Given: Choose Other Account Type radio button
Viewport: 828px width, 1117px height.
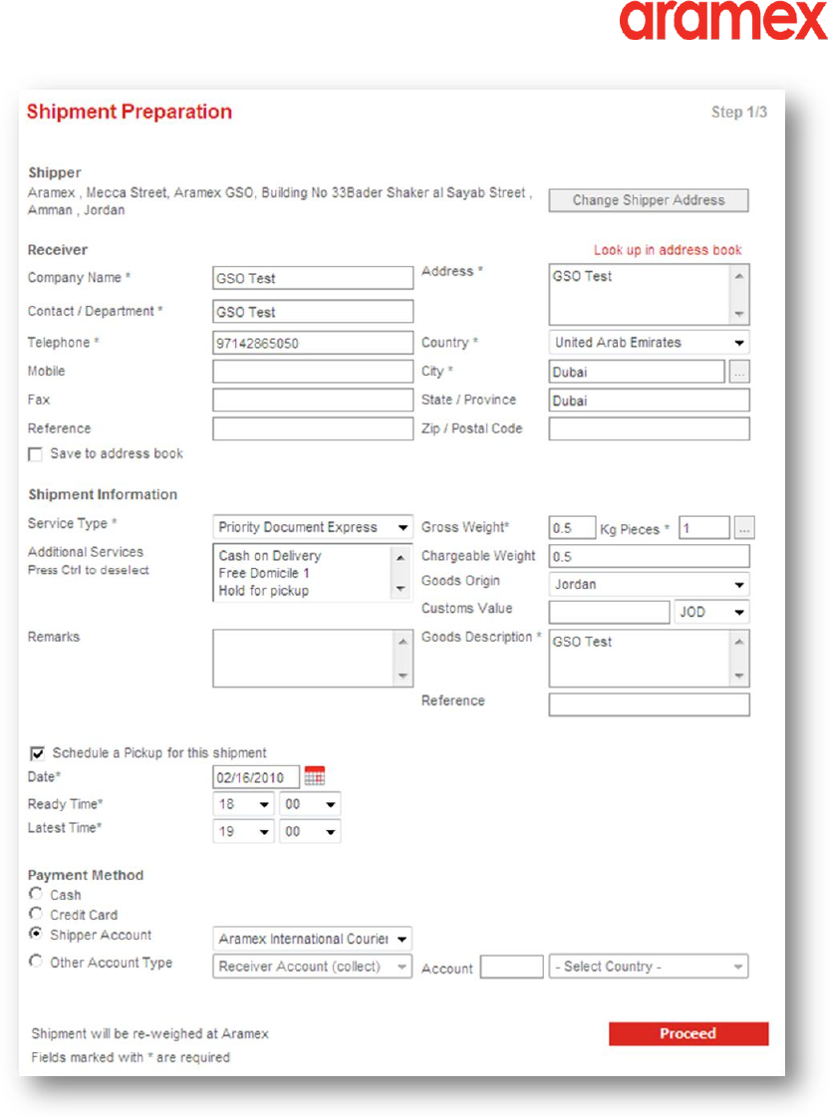Looking at the screenshot, I should [x=36, y=961].
